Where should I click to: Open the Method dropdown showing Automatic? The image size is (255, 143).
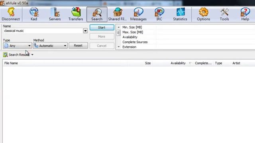tap(50, 46)
